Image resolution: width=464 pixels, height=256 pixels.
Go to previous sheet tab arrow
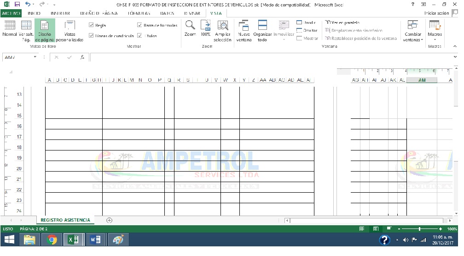[11, 220]
